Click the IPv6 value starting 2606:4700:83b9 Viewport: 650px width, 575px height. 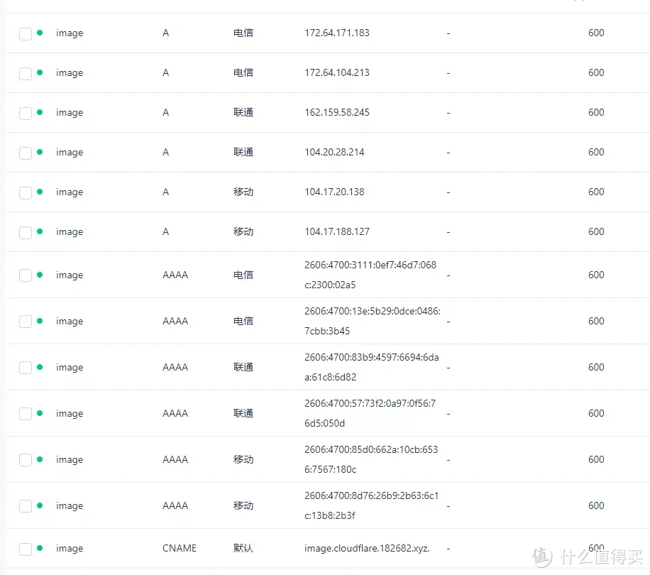(371, 367)
